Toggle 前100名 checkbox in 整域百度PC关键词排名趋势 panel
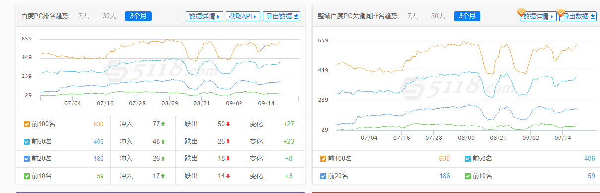The image size is (600, 193). tap(323, 159)
